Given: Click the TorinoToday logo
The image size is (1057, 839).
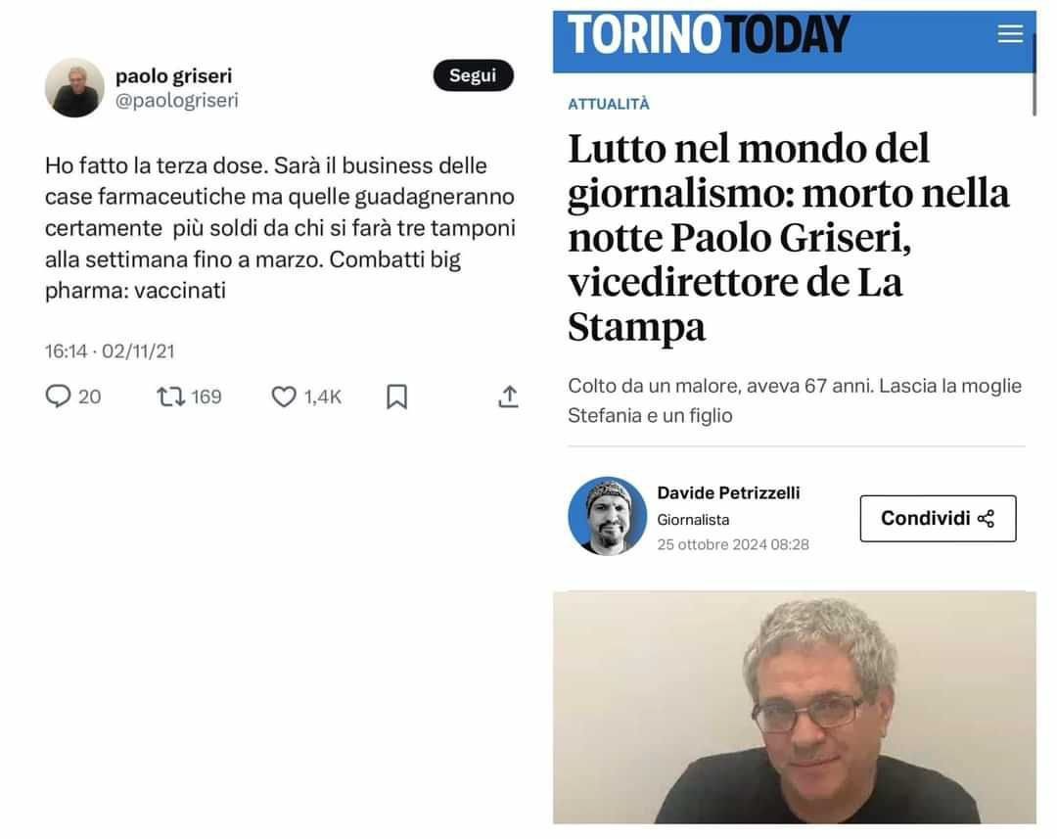Looking at the screenshot, I should click(708, 33).
